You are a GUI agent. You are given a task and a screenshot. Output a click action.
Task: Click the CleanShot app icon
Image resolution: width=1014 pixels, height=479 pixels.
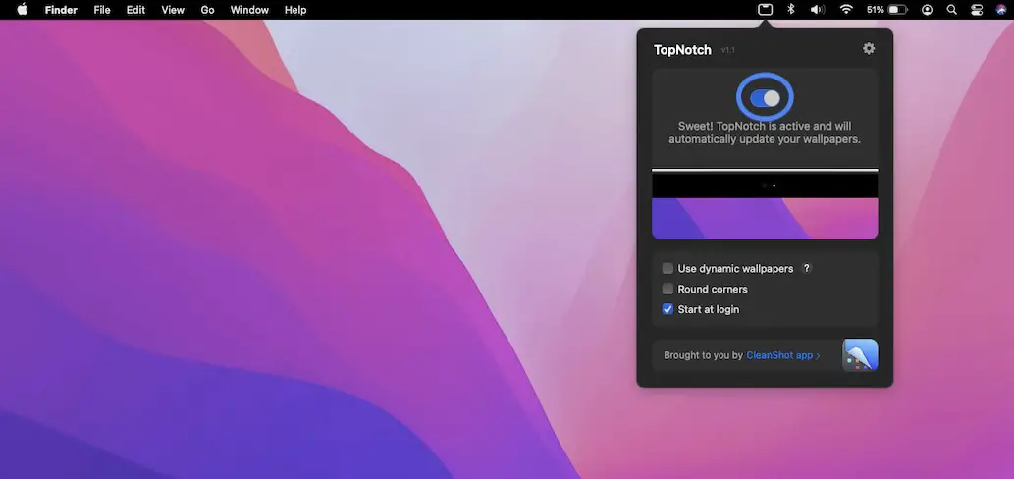click(860, 355)
